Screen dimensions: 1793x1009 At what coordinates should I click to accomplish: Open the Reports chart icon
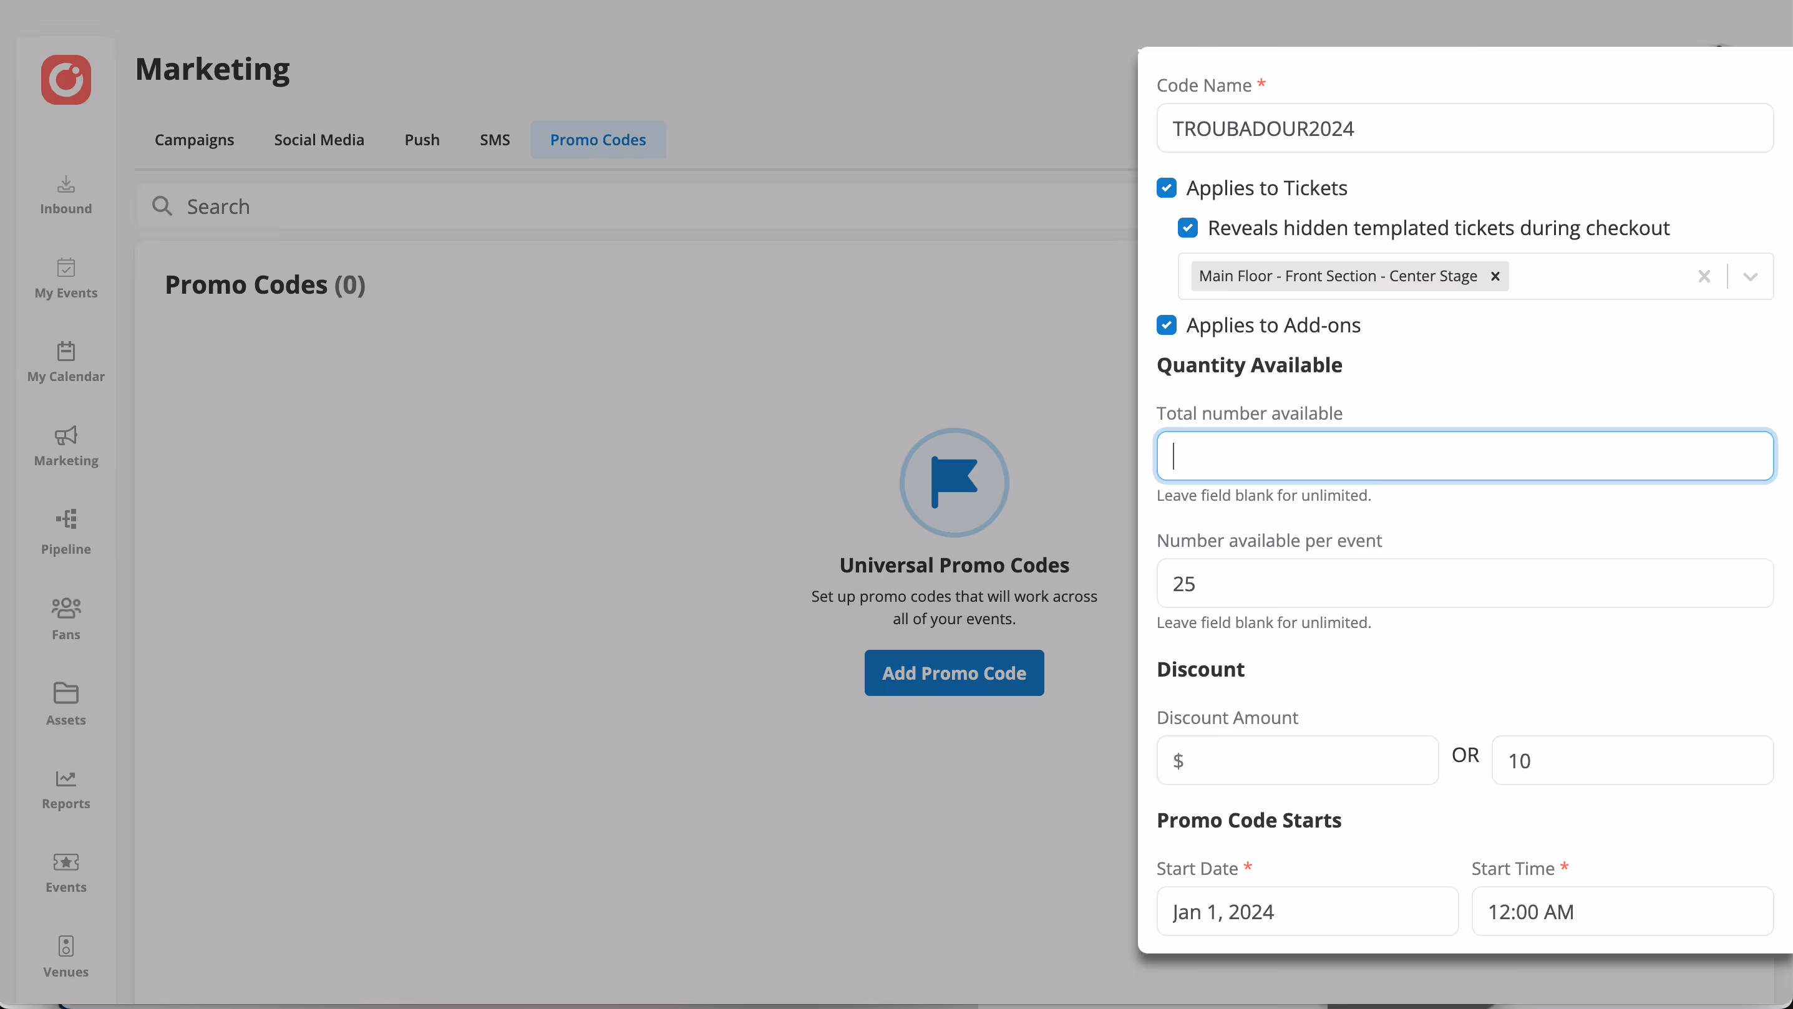(x=66, y=788)
